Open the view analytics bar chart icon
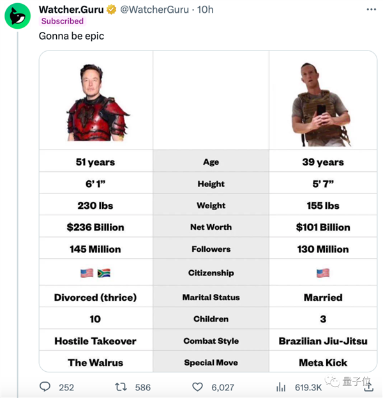The image size is (383, 398). (280, 387)
